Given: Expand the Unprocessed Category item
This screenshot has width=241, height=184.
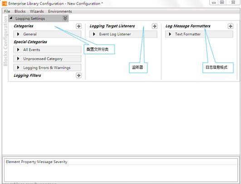Looking at the screenshot, I should [18, 58].
